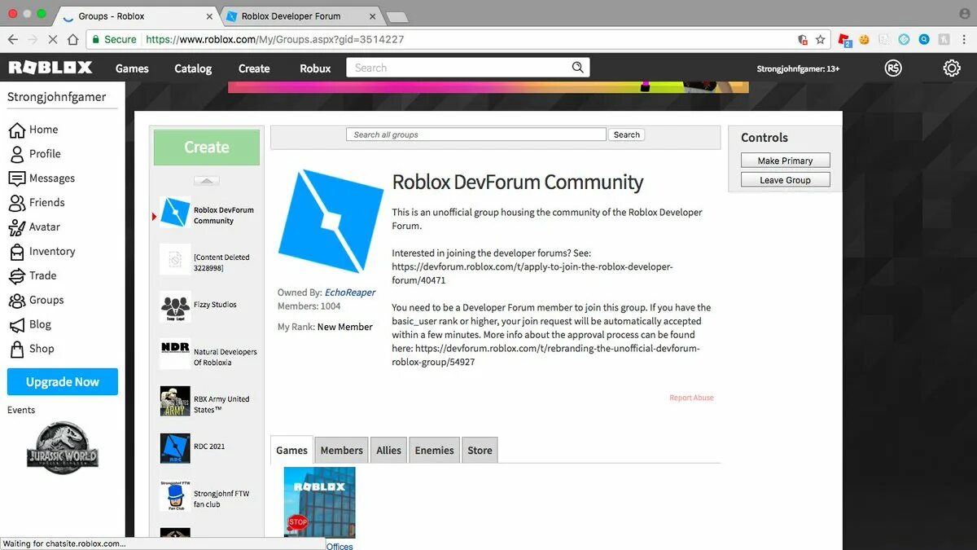The height and width of the screenshot is (550, 977).
Task: Click the Roblox logo in the header
Action: (50, 68)
